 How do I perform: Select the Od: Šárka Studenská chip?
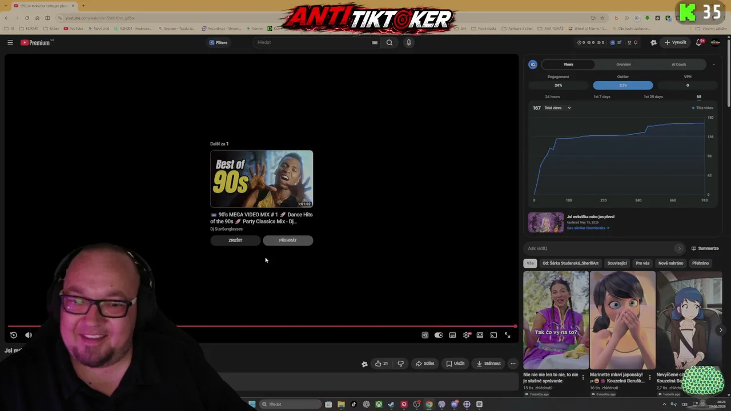(x=571, y=263)
